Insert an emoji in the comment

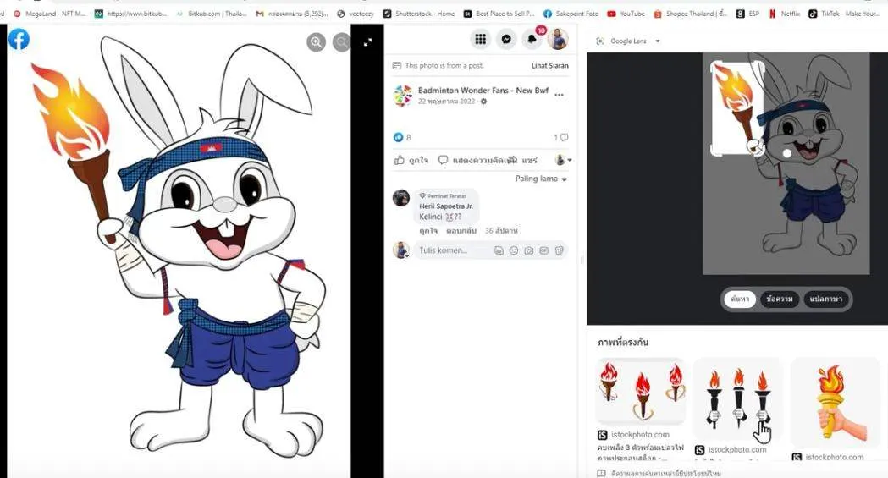(x=514, y=250)
